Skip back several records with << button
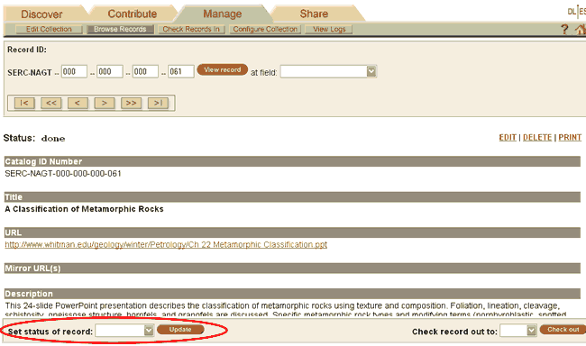Viewport: 586px width, 346px height. click(51, 103)
